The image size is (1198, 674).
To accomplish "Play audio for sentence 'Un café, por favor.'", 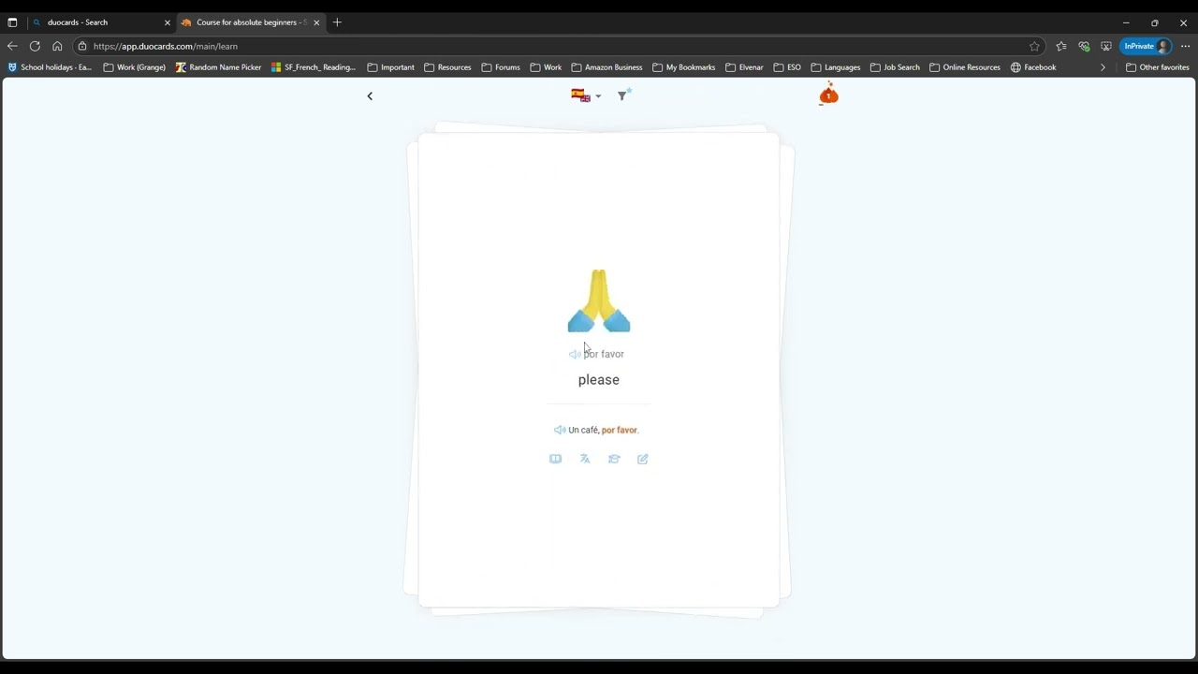I will point(559,430).
